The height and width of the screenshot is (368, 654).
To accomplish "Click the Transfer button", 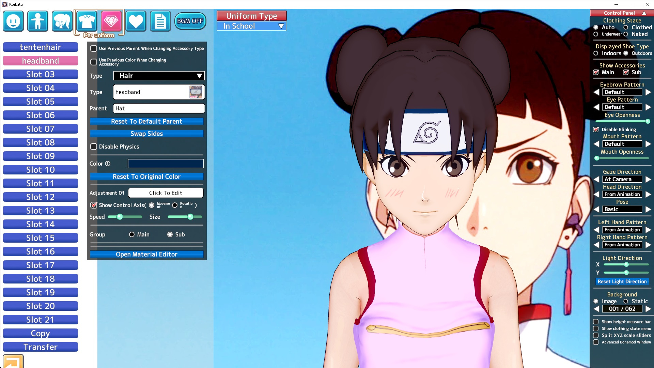I will coord(41,347).
